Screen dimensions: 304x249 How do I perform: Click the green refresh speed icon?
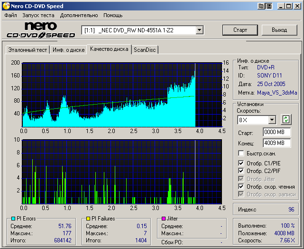point(286,120)
